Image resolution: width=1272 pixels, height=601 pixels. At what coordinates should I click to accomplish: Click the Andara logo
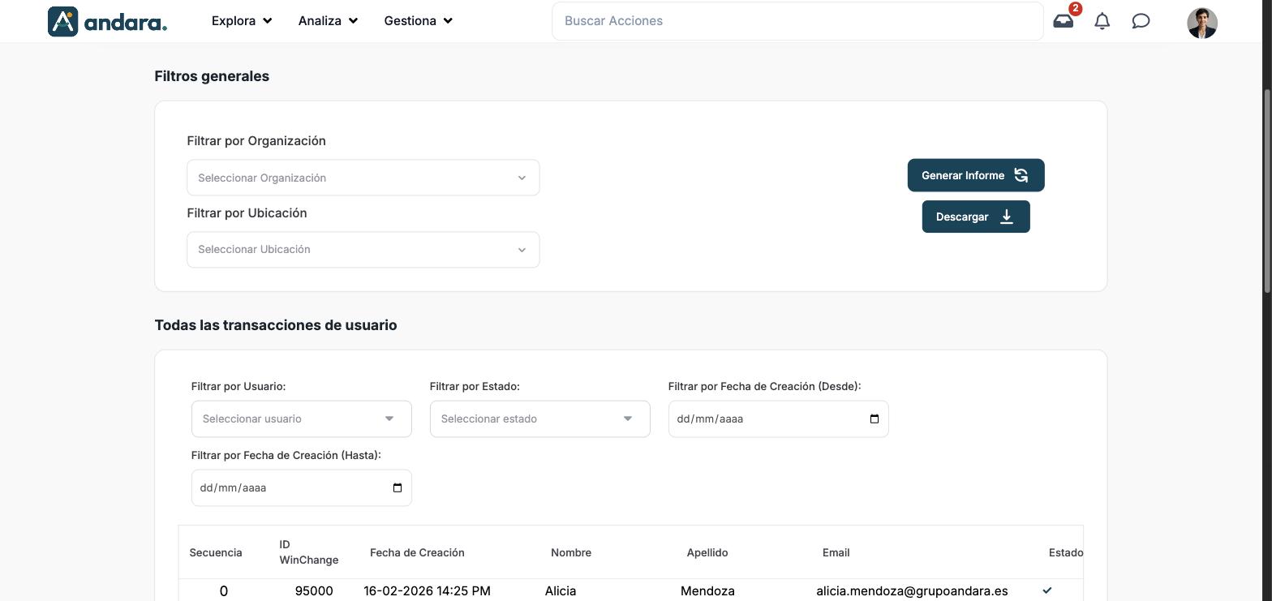point(107,21)
